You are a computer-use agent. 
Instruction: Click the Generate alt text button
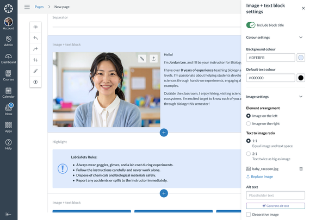275,206
